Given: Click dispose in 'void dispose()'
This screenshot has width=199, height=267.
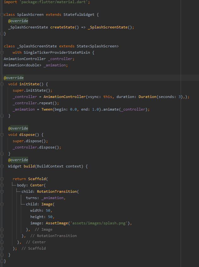Looking at the screenshot, I should coord(27,135).
